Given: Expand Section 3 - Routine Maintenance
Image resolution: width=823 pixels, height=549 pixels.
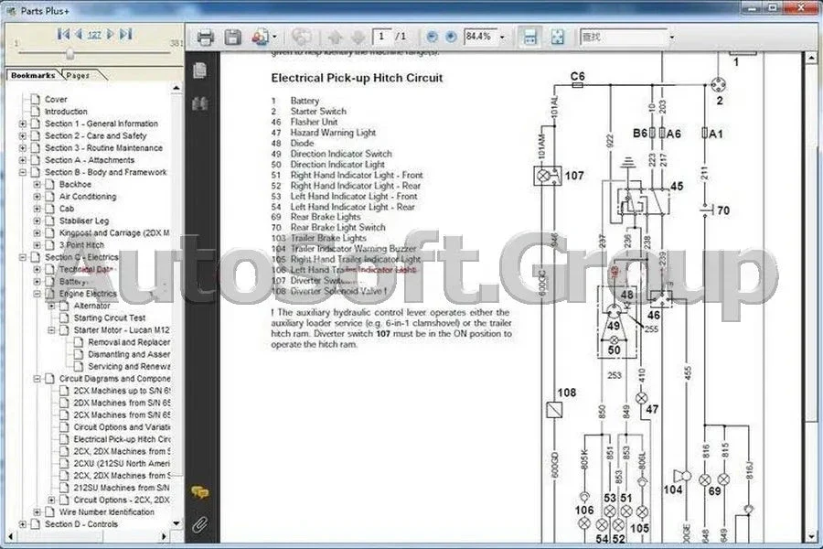Looking at the screenshot, I should [x=23, y=148].
